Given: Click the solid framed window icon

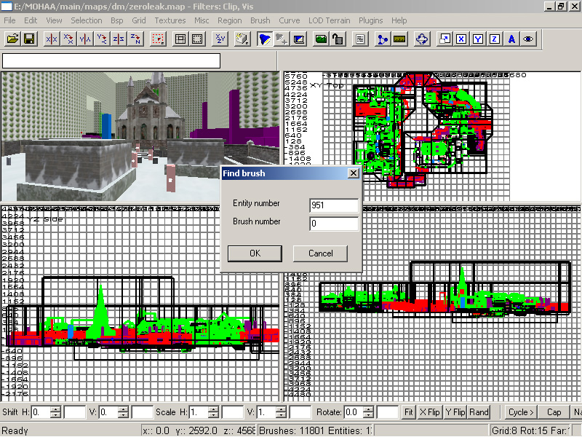Looking at the screenshot, I should coord(180,39).
